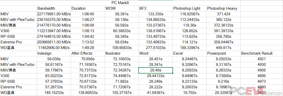Image resolution: width=283 pixels, height=96 pixels.
Task: Click the benchmark result 4973
Action: pos(262,81)
